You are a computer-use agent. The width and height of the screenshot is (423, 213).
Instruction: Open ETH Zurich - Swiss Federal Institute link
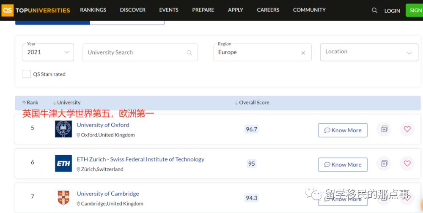(x=140, y=159)
